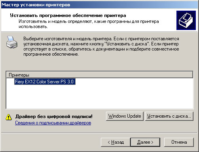Click the separator line above navigation buttons
The image size is (199, 152).
(x=100, y=132)
